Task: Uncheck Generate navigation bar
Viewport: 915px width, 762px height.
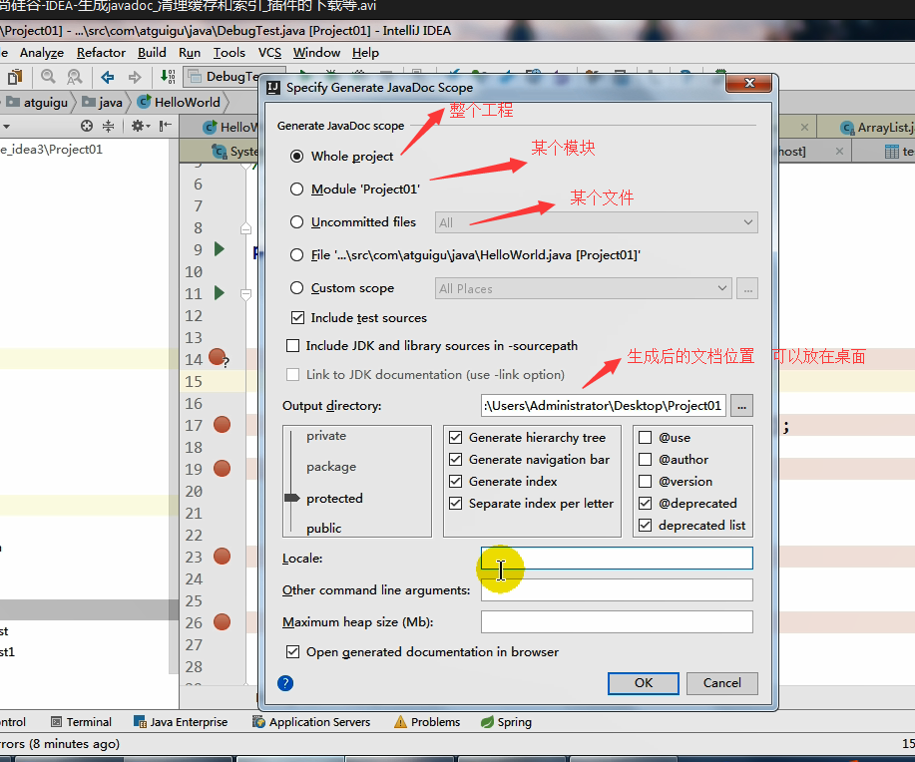Action: [x=456, y=460]
